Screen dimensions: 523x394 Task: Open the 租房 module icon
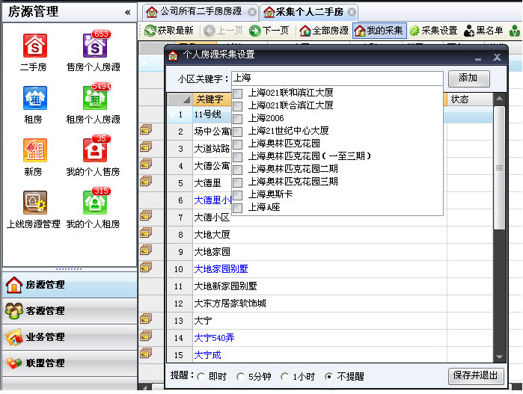[34, 98]
